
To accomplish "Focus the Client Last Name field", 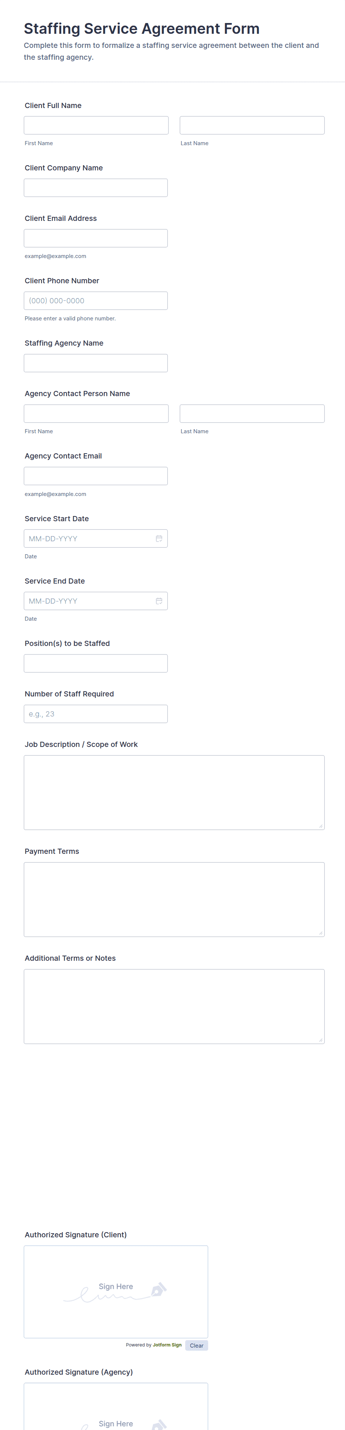I will (x=252, y=125).
